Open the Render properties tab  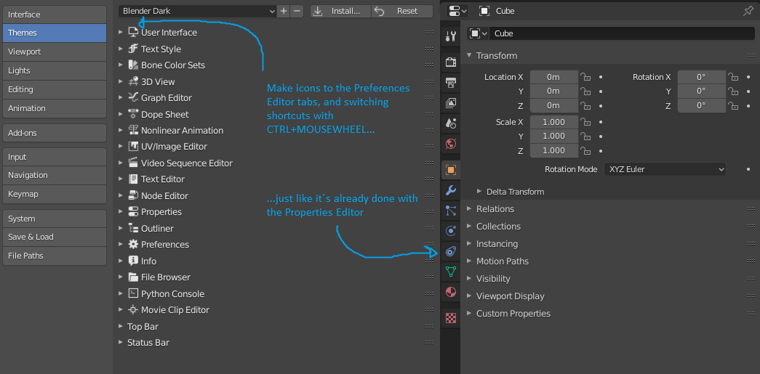click(x=451, y=62)
